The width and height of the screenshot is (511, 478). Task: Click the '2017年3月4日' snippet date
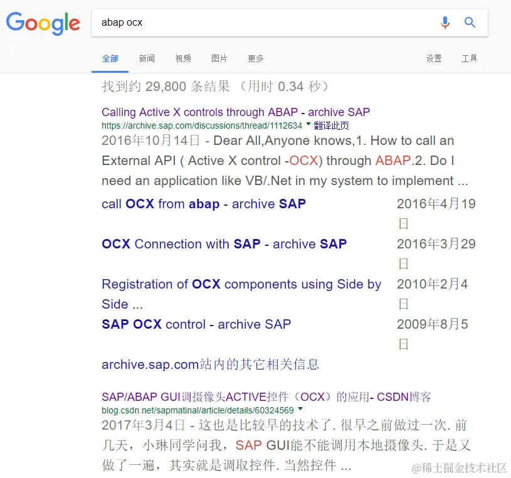(144, 425)
